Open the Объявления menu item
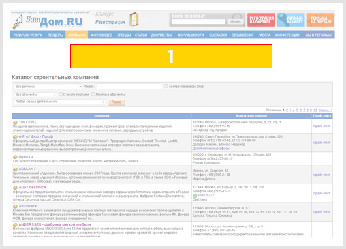 [x=242, y=35]
